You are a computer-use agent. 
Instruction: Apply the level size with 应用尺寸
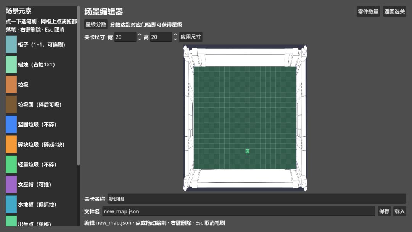[191, 37]
